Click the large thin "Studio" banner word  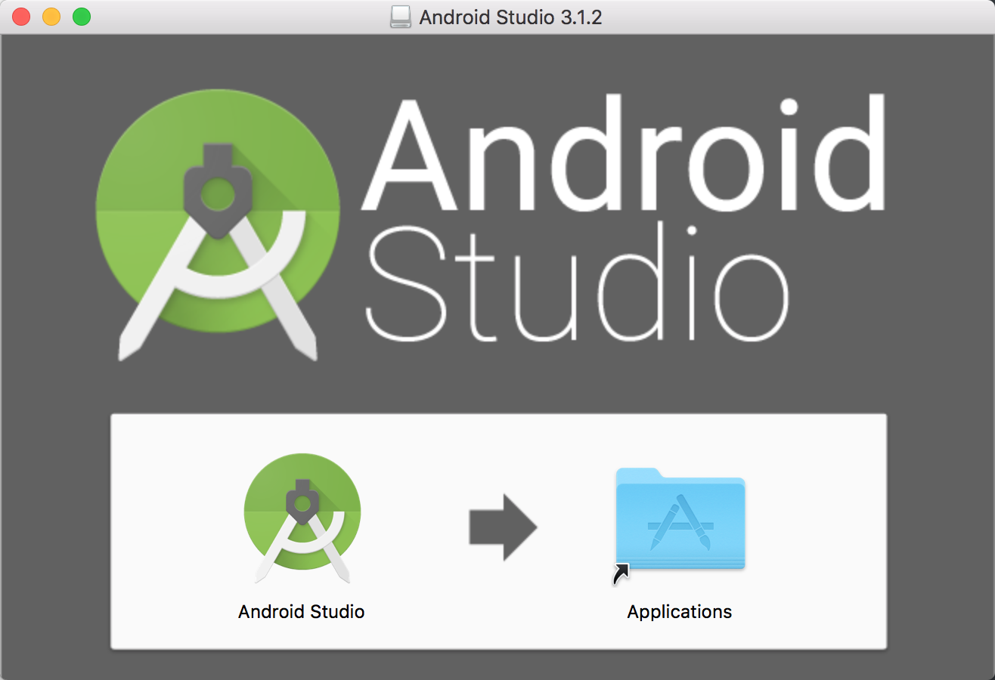click(577, 283)
